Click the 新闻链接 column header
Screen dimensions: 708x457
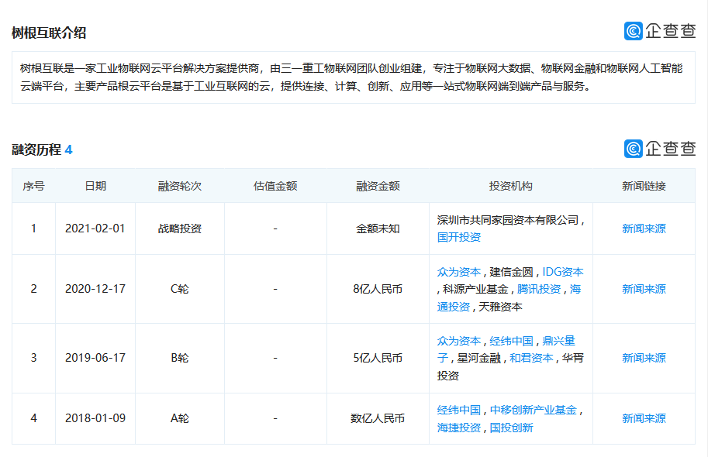[x=644, y=186]
